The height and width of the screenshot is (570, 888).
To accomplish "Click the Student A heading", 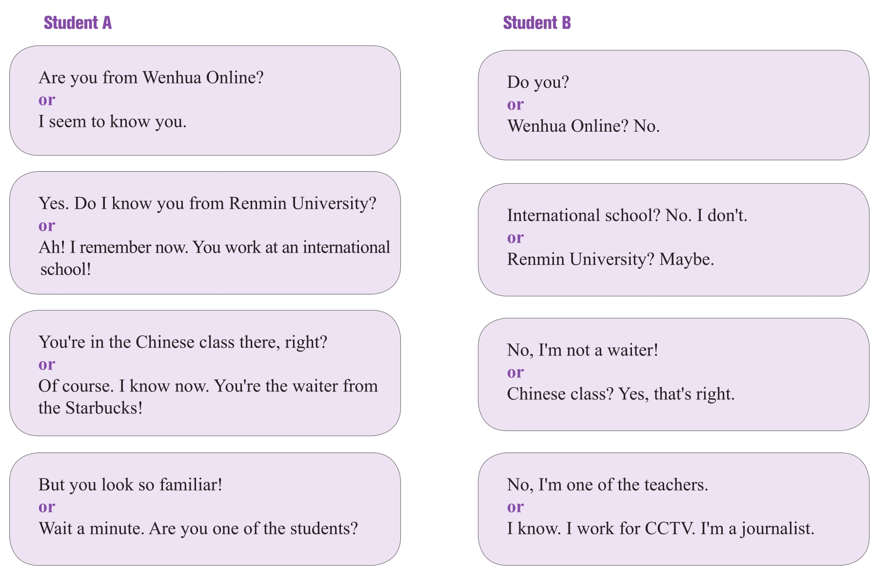I will click(x=78, y=23).
